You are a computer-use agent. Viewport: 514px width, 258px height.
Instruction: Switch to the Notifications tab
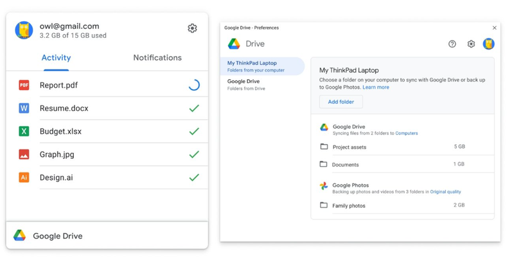pos(157,58)
